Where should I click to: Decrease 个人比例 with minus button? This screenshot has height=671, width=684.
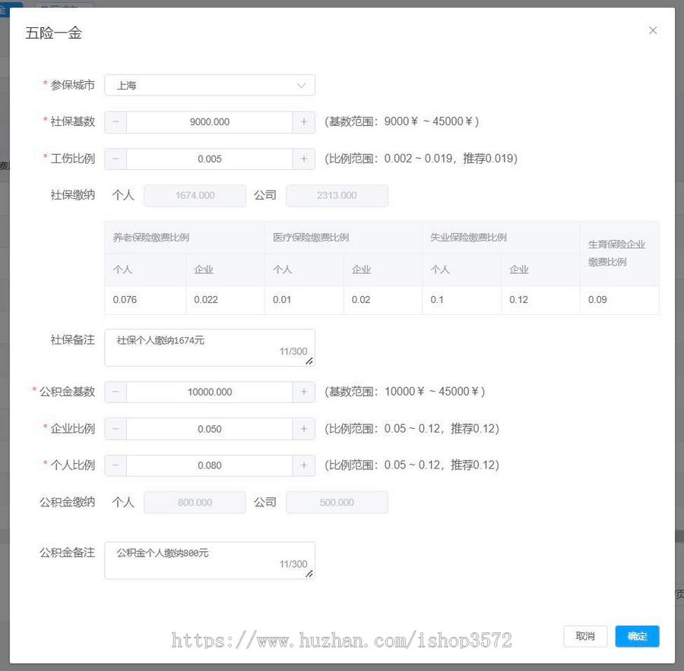point(116,465)
